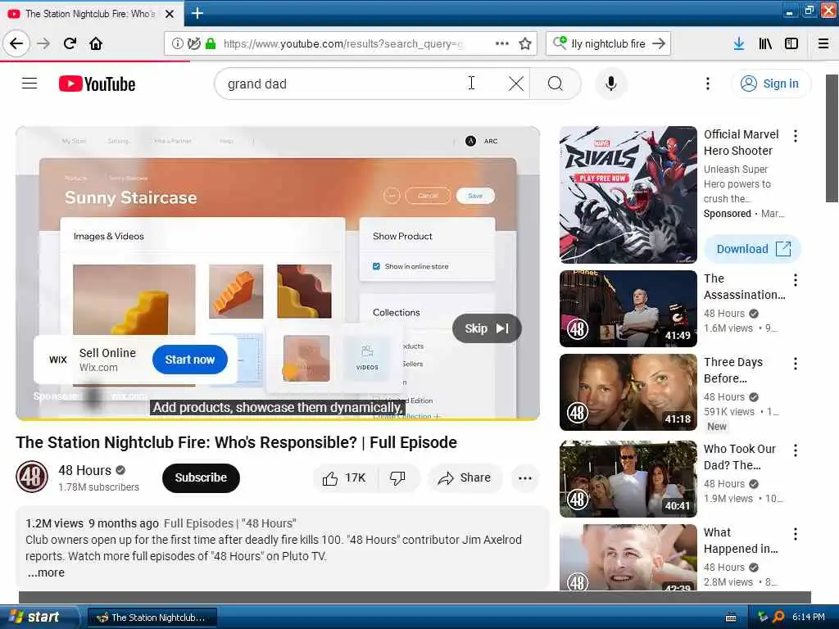Viewport: 839px width, 629px height.
Task: Open the Marvel Rivals ad thumbnail
Action: tap(628, 195)
